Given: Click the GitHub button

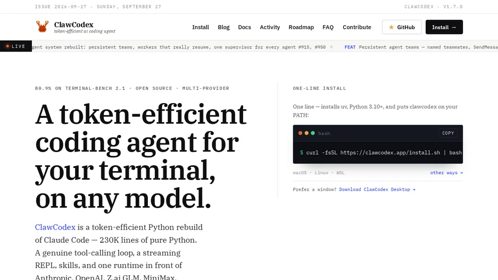Looking at the screenshot, I should tap(402, 27).
